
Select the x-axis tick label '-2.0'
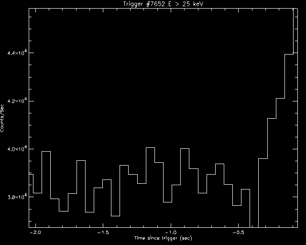(36, 233)
